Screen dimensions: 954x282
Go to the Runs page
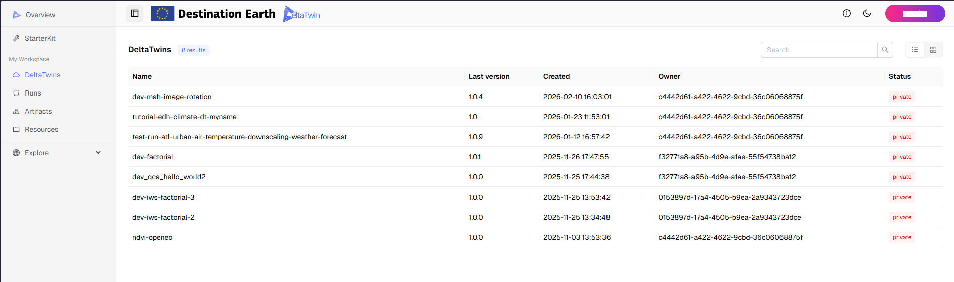33,93
